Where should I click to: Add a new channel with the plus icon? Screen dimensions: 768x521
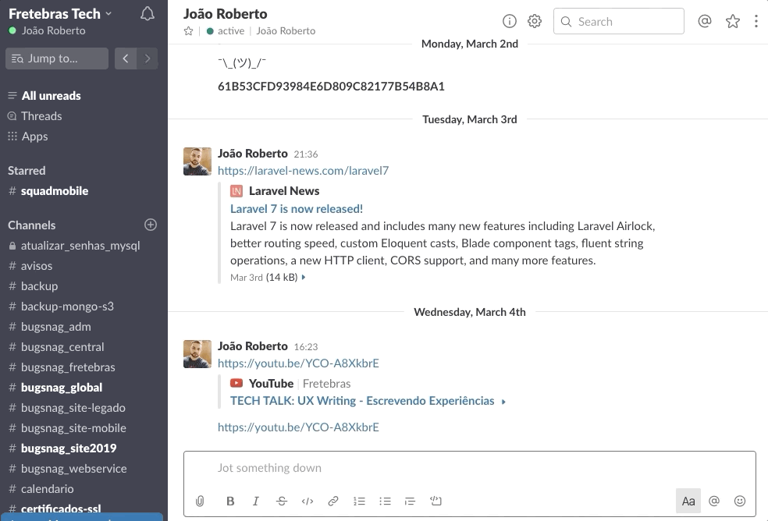pyautogui.click(x=151, y=225)
